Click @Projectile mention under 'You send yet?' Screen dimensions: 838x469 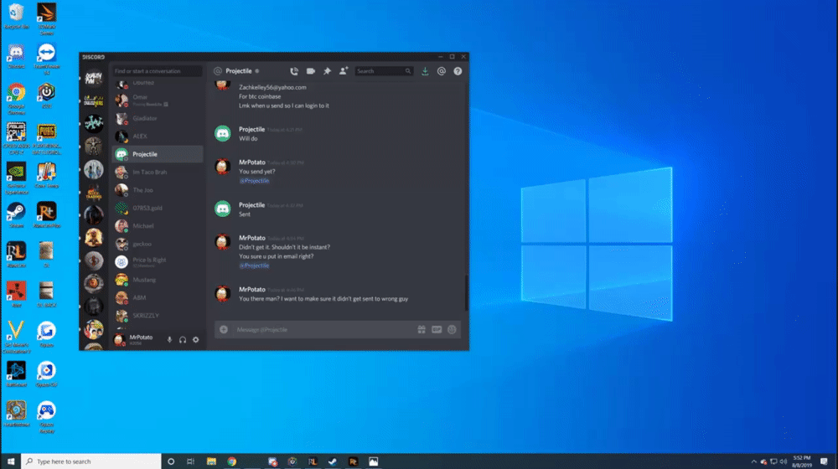tap(255, 181)
